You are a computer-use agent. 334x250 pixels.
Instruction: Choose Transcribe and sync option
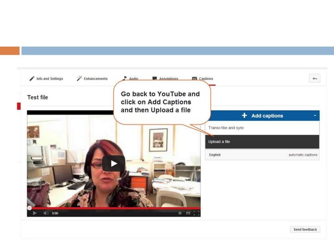point(262,128)
